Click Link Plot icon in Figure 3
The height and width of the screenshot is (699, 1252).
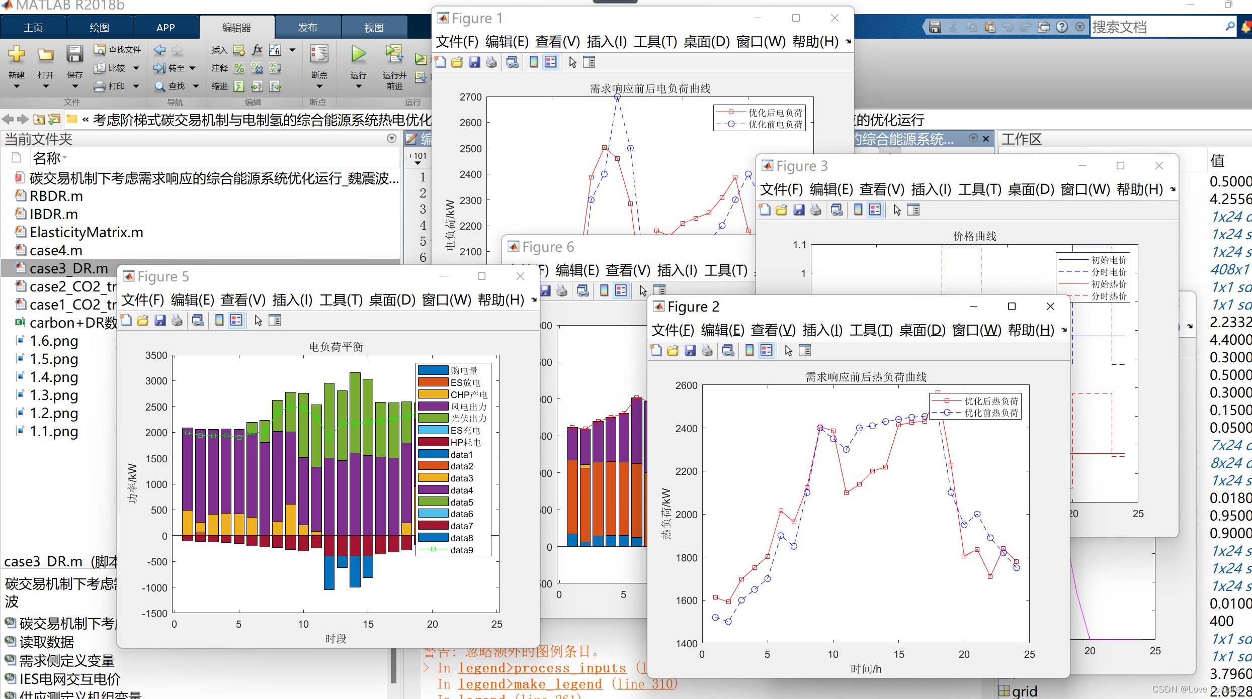pyautogui.click(x=837, y=210)
